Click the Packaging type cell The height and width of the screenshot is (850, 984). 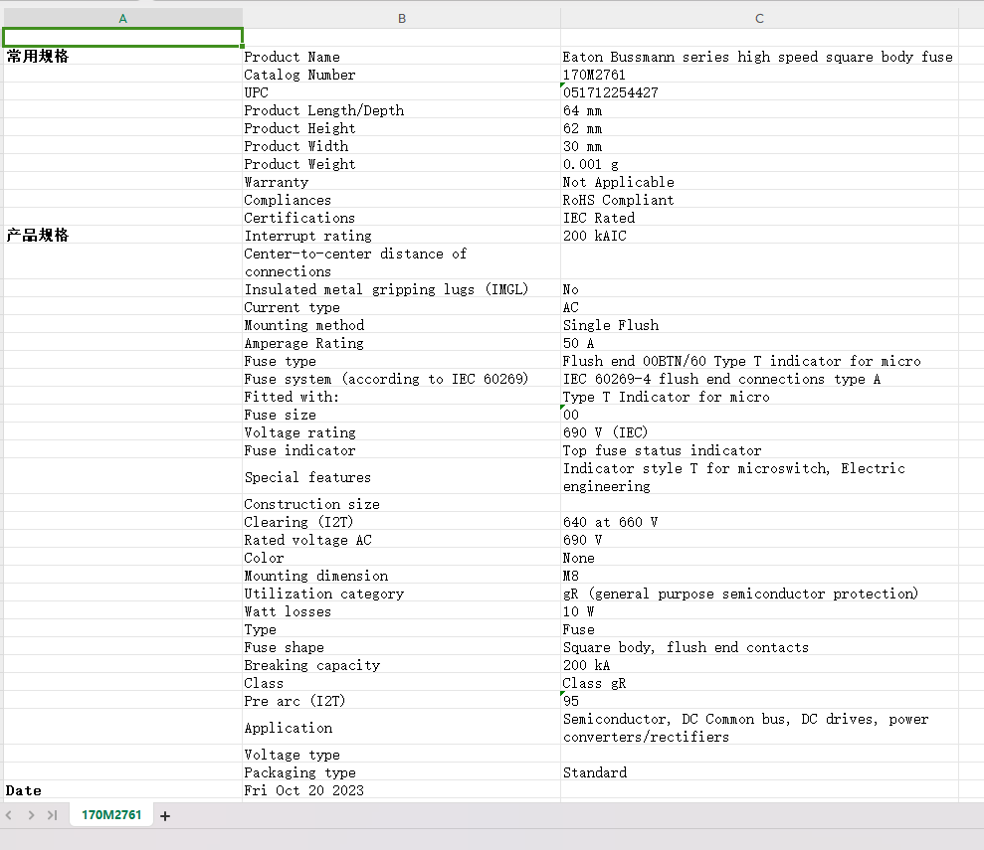click(x=402, y=772)
